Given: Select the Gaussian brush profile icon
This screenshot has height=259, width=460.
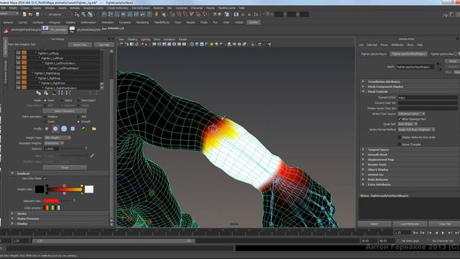Looking at the screenshot, I should click(46, 129).
